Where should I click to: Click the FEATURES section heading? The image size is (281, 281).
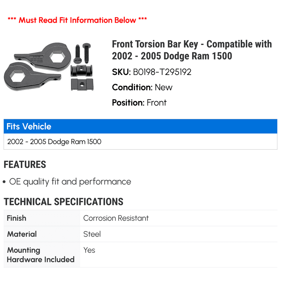pyautogui.click(x=25, y=165)
